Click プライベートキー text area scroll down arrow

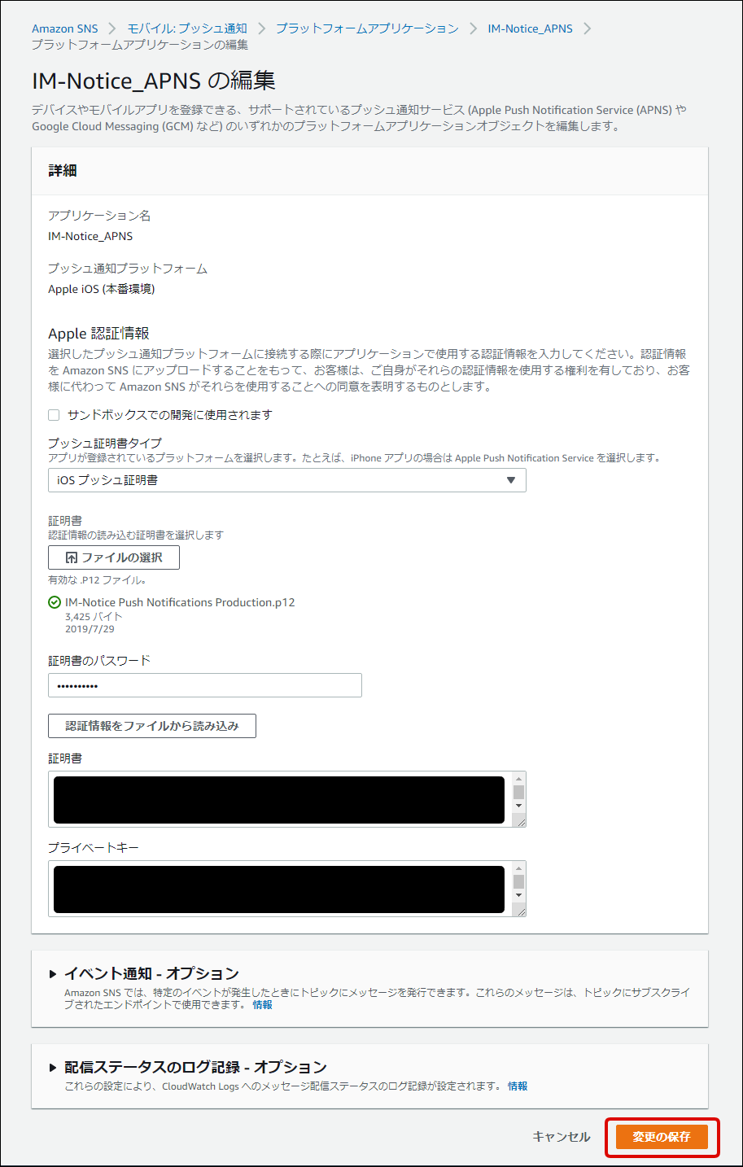[x=518, y=895]
